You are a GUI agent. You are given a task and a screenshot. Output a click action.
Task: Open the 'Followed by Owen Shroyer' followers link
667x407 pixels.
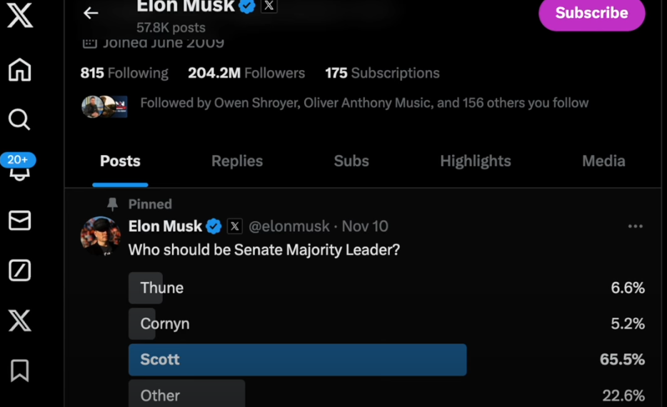[364, 103]
